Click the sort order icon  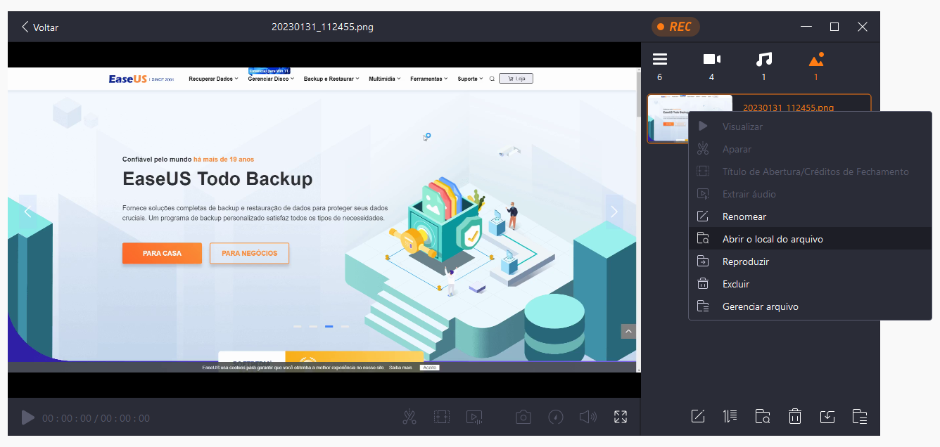tap(730, 416)
